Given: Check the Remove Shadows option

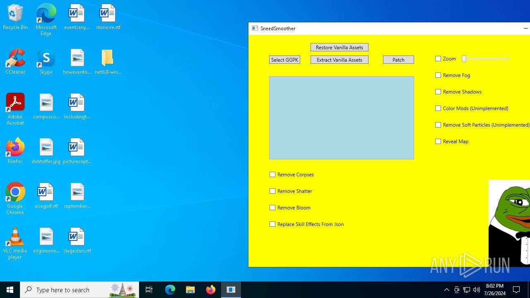Looking at the screenshot, I should 438,92.
